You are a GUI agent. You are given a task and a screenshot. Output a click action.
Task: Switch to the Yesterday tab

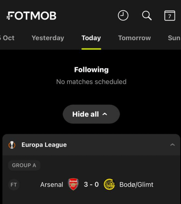click(48, 38)
